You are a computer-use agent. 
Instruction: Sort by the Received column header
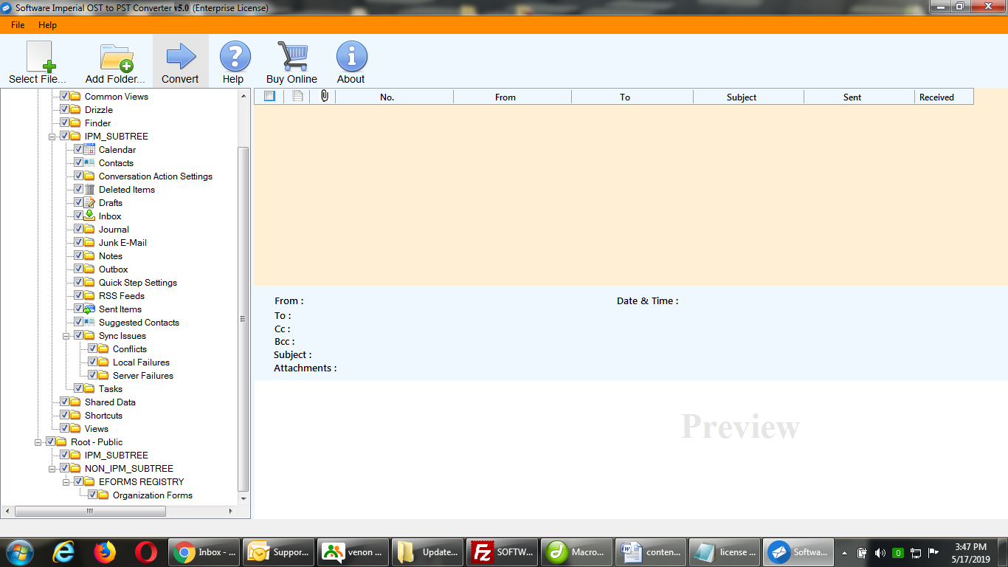pyautogui.click(x=944, y=97)
